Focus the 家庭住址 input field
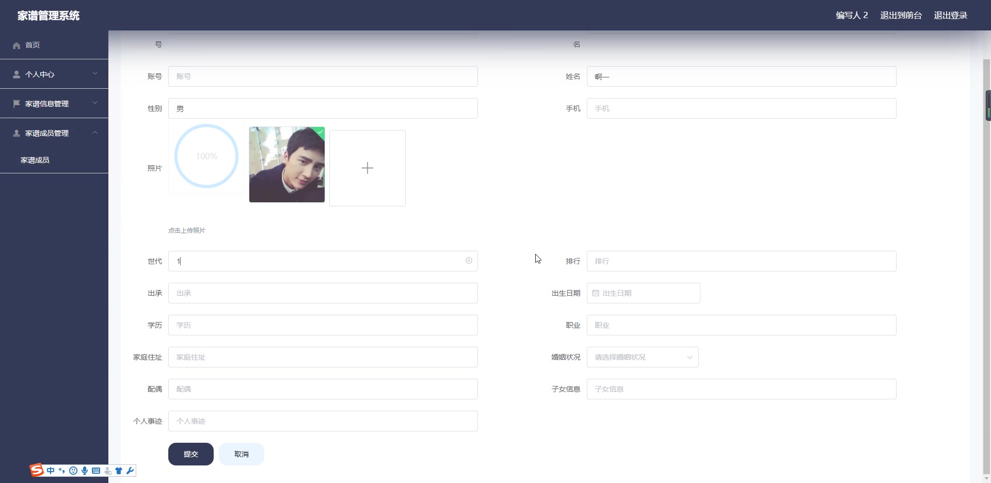 coord(323,357)
